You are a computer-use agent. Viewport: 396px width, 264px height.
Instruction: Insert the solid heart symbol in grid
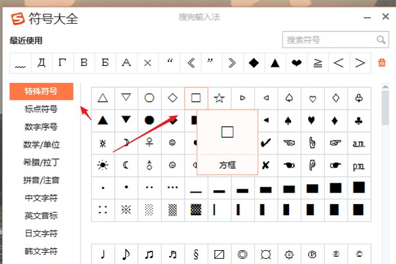pyautogui.click(x=312, y=120)
